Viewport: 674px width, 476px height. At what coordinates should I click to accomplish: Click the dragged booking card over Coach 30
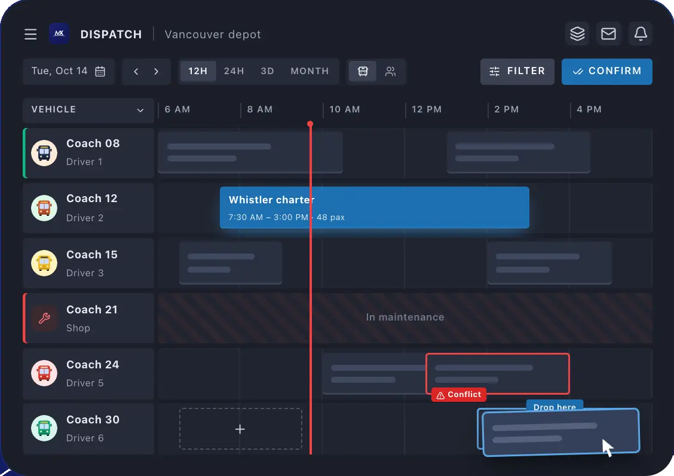click(561, 432)
